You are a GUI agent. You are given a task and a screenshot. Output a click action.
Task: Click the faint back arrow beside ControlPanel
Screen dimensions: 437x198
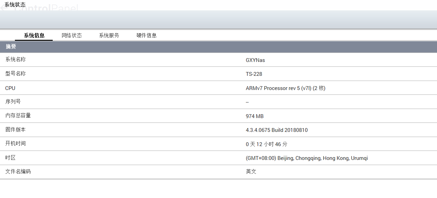point(3,8)
